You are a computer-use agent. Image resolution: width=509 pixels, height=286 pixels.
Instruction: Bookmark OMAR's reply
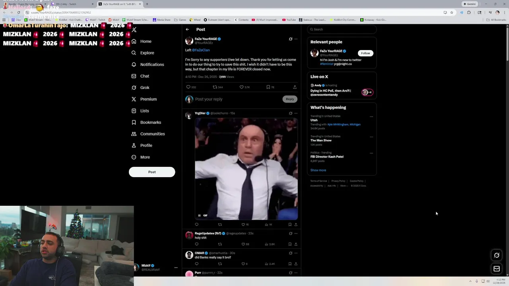coord(290,264)
